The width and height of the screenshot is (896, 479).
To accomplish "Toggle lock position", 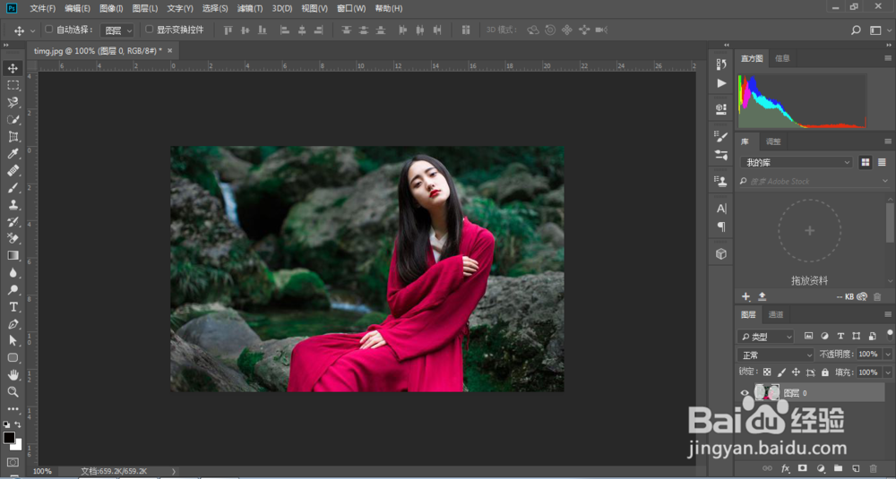I will (796, 372).
